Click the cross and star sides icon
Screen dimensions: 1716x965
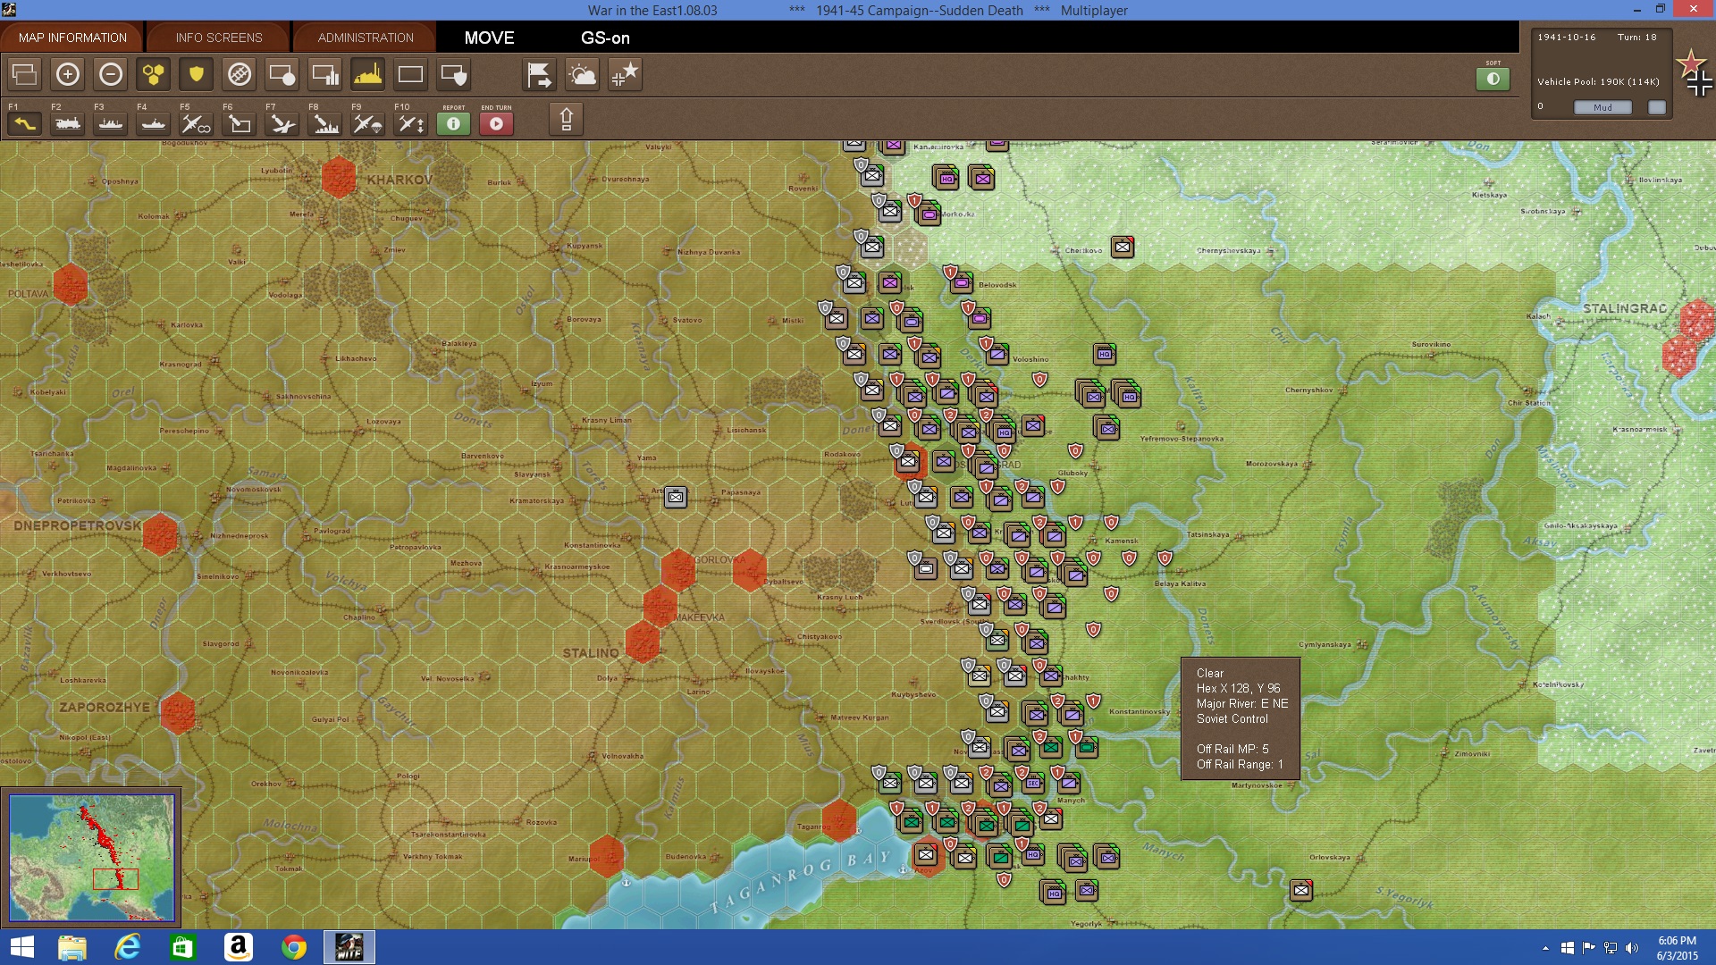625,74
